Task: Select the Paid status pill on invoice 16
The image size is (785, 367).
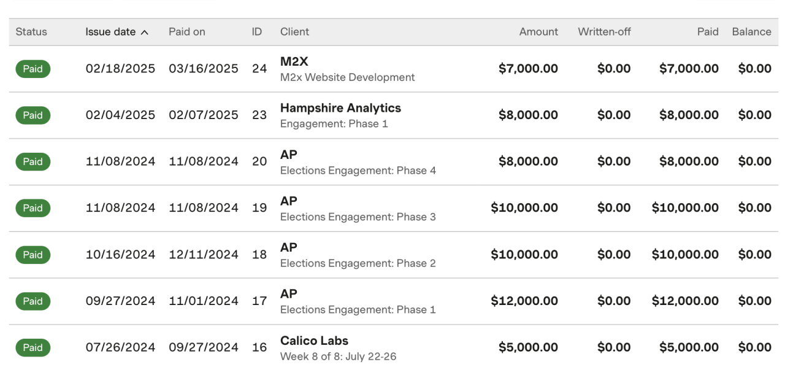Action: click(33, 347)
